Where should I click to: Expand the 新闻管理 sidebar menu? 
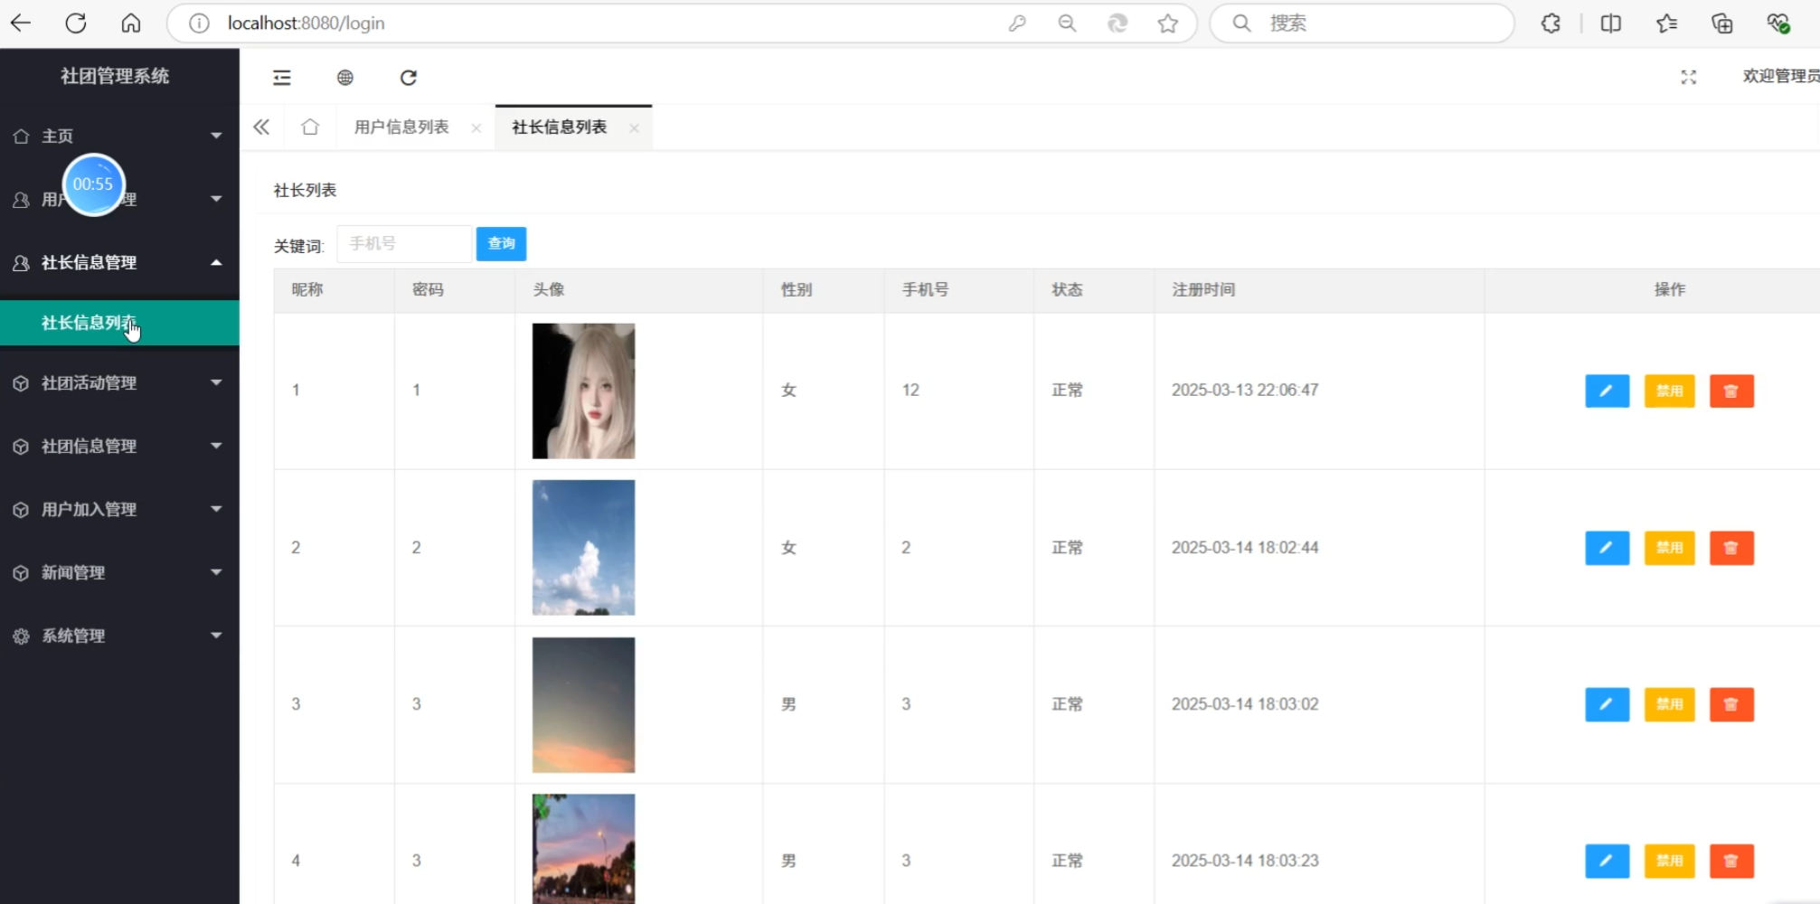pyautogui.click(x=119, y=573)
